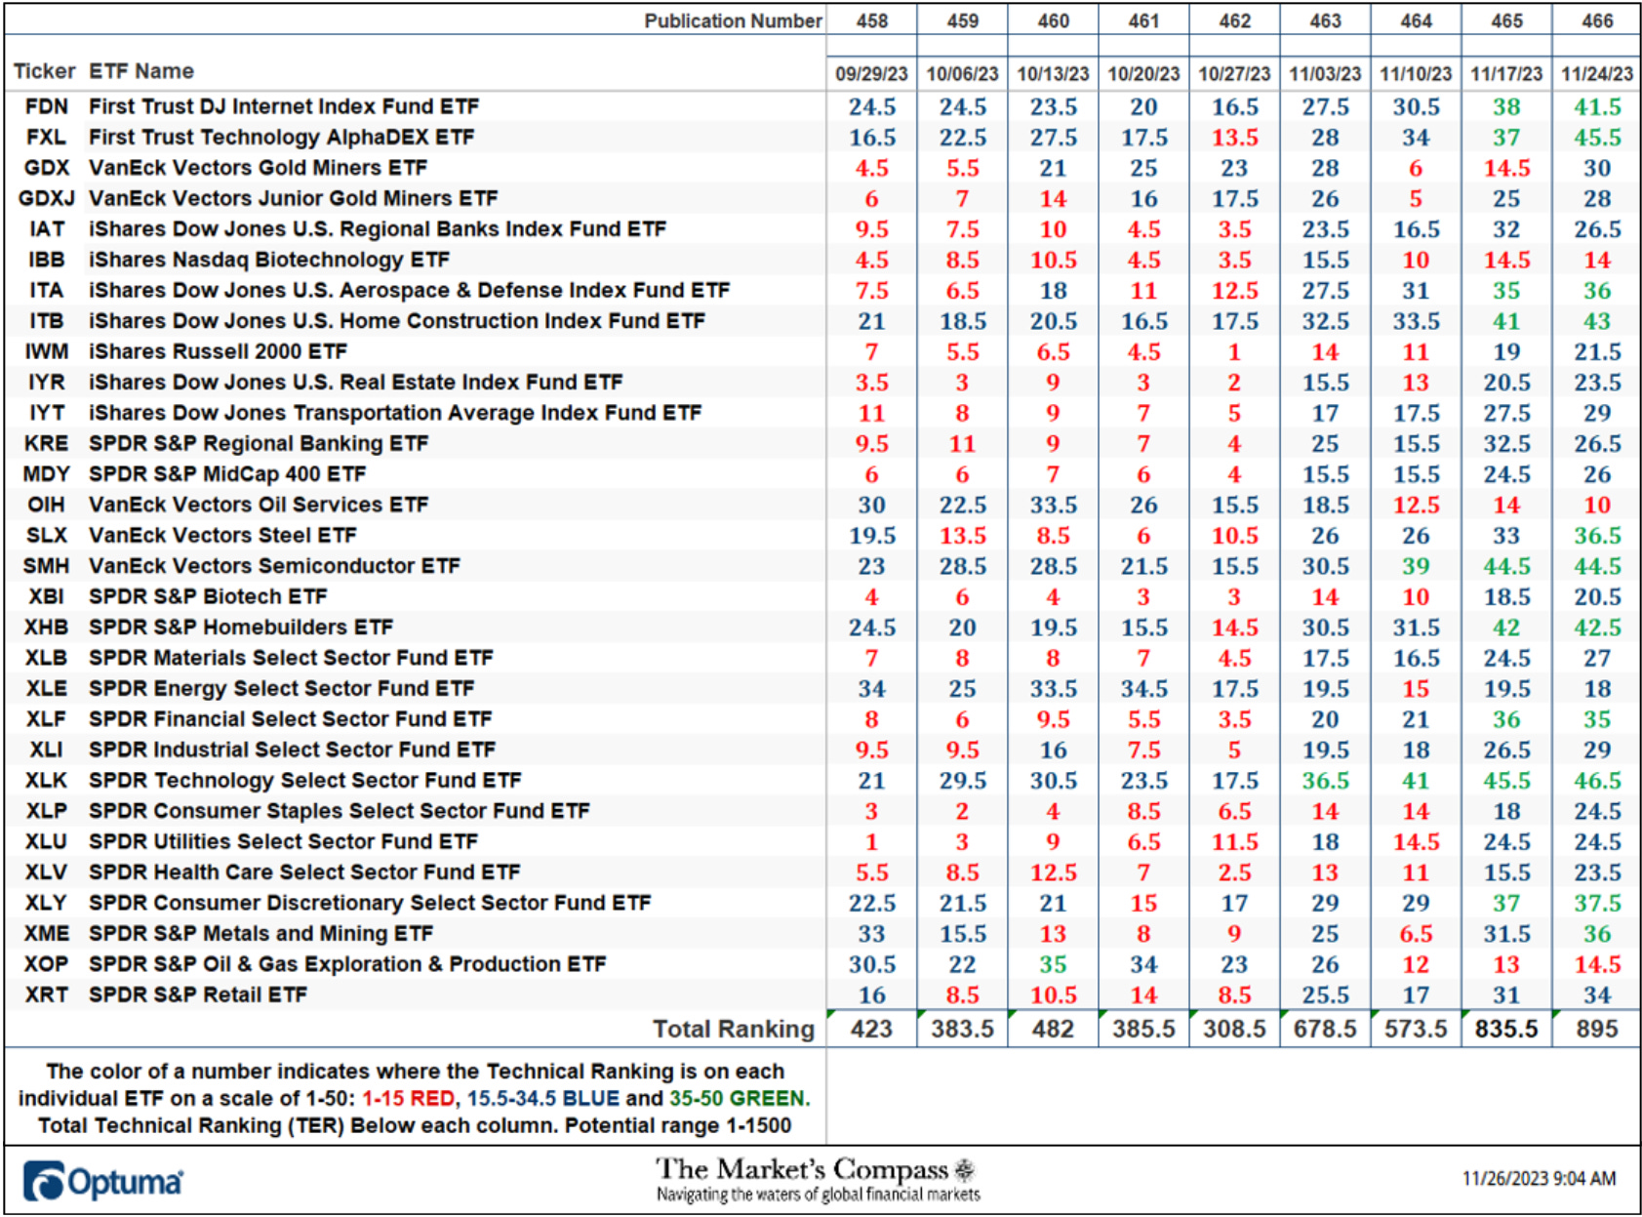Select publication number 458 header

point(871,20)
